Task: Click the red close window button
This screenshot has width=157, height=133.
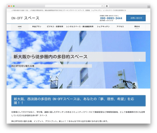Action: point(9,6)
